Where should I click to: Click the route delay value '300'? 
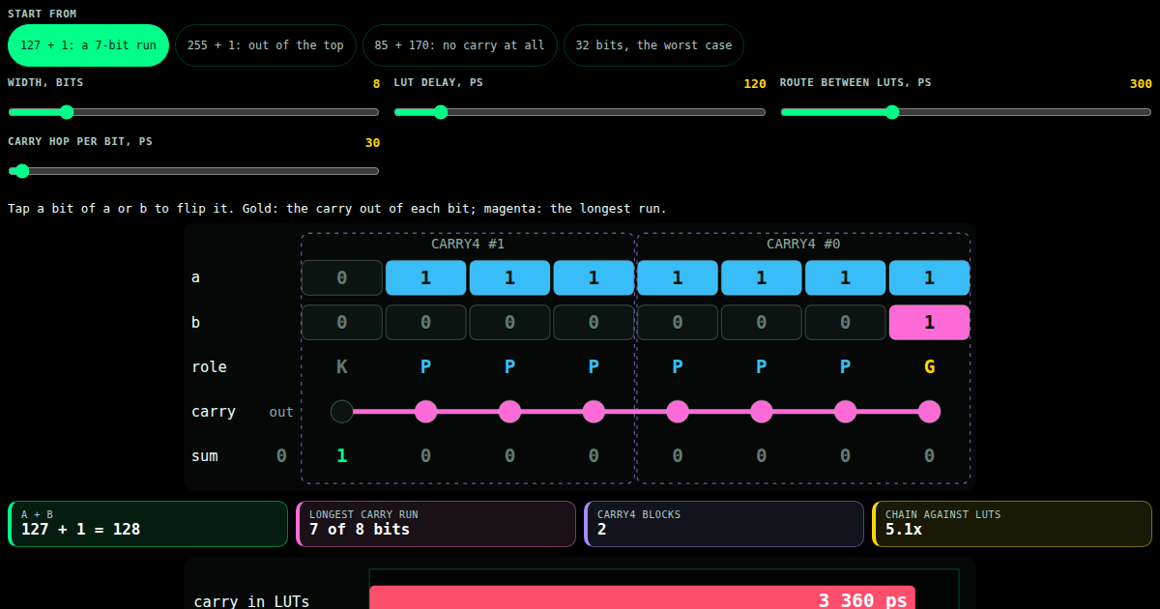(x=1141, y=84)
